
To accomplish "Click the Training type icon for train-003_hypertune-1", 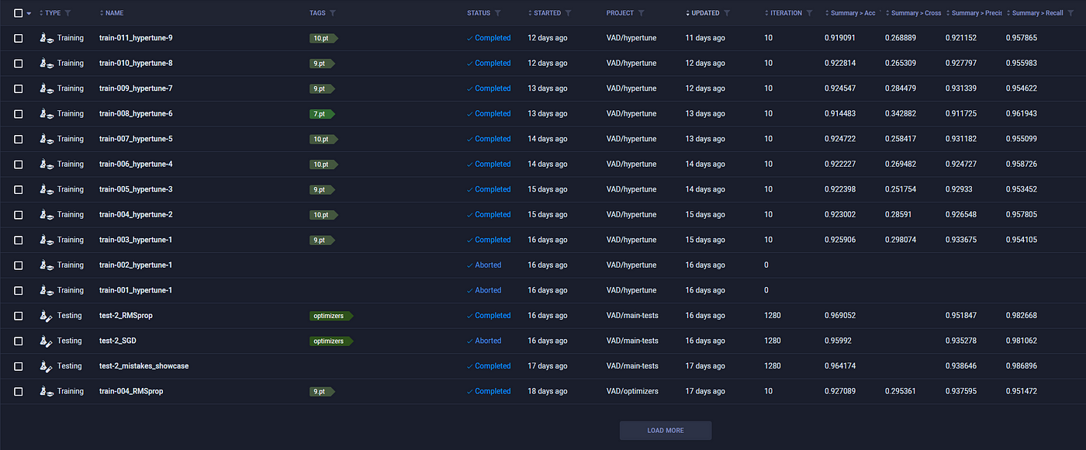I will point(47,240).
